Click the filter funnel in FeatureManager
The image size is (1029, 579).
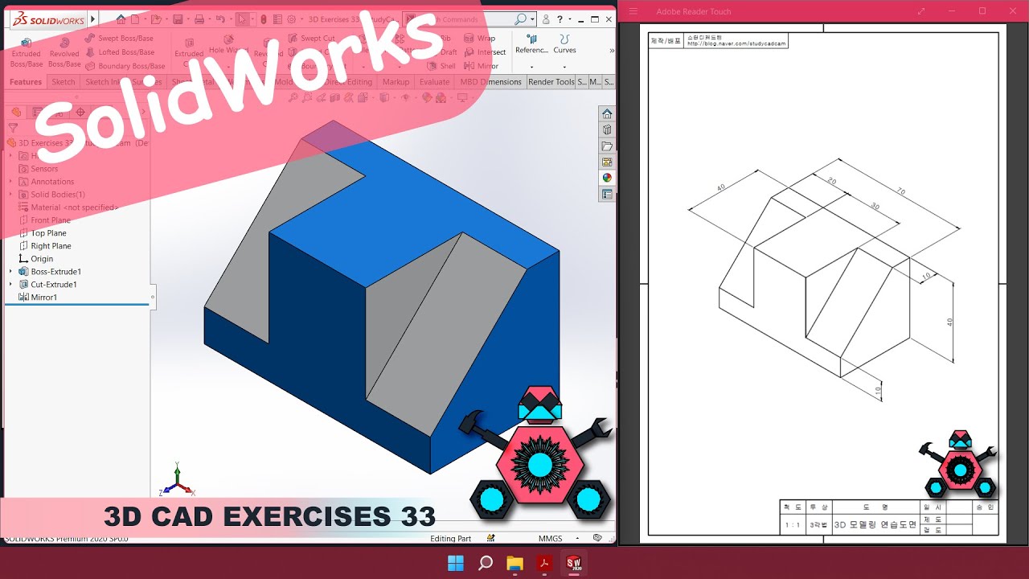pos(13,127)
